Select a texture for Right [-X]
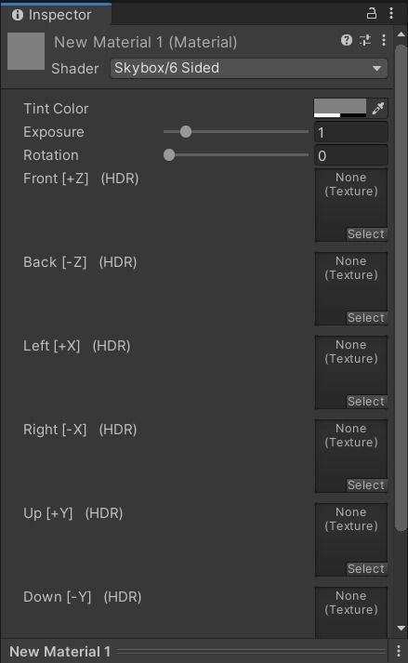This screenshot has height=663, width=408. pyautogui.click(x=366, y=485)
